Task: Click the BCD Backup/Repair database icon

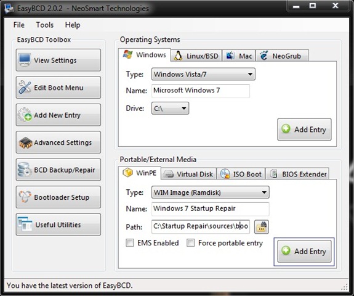Action: click(x=25, y=170)
